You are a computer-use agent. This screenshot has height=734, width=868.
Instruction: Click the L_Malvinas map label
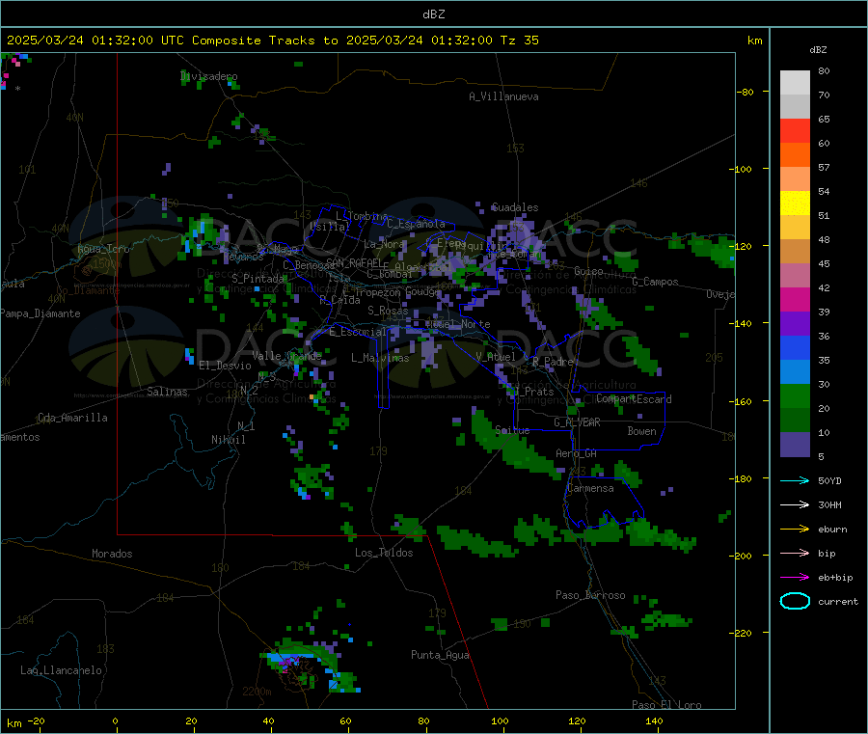point(380,358)
